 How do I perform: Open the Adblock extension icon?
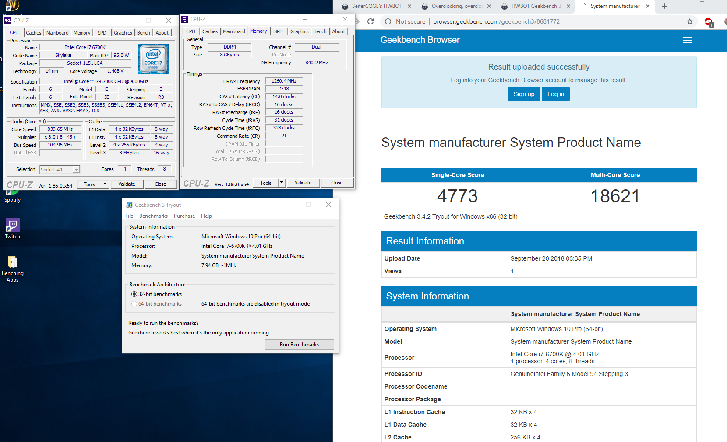pos(709,22)
